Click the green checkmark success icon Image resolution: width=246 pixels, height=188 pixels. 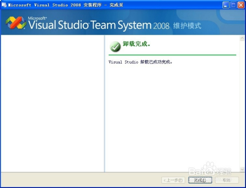[115, 47]
